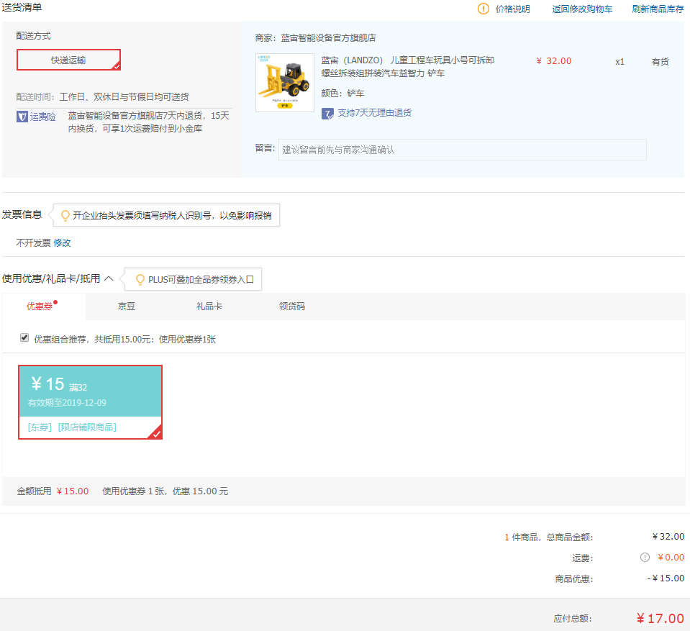Deselect the ¥15 满32 coupon card
This screenshot has width=690, height=631.
point(90,402)
